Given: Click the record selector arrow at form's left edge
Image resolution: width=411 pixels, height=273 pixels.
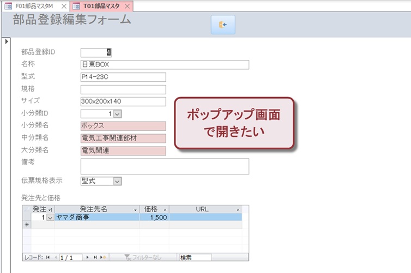Looking at the screenshot, I should tap(5, 42).
